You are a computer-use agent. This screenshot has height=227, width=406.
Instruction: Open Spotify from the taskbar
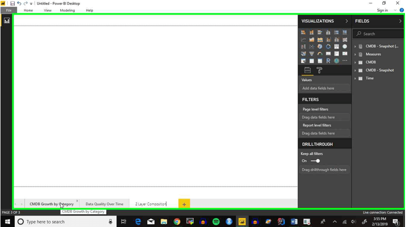pos(216,222)
